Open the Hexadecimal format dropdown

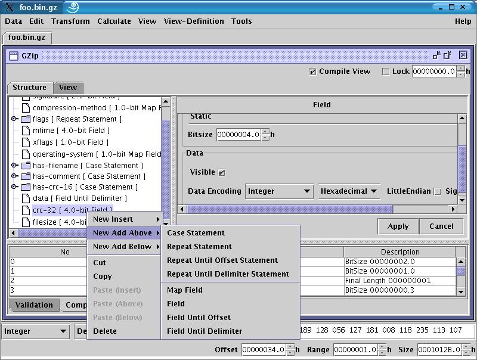pyautogui.click(x=349, y=191)
